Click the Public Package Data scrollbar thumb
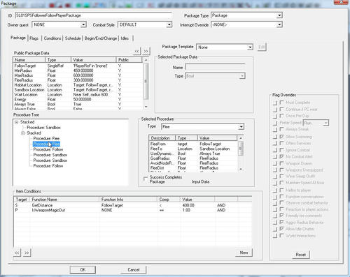The image size is (350, 277). click(146, 81)
